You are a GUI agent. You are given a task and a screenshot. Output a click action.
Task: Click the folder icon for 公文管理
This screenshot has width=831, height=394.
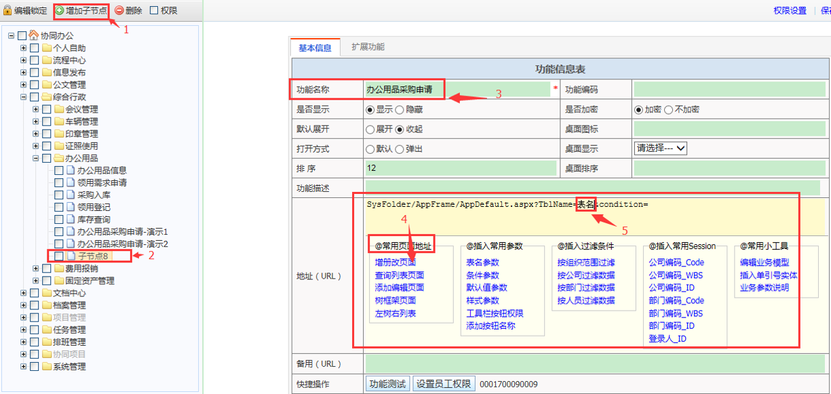[46, 85]
